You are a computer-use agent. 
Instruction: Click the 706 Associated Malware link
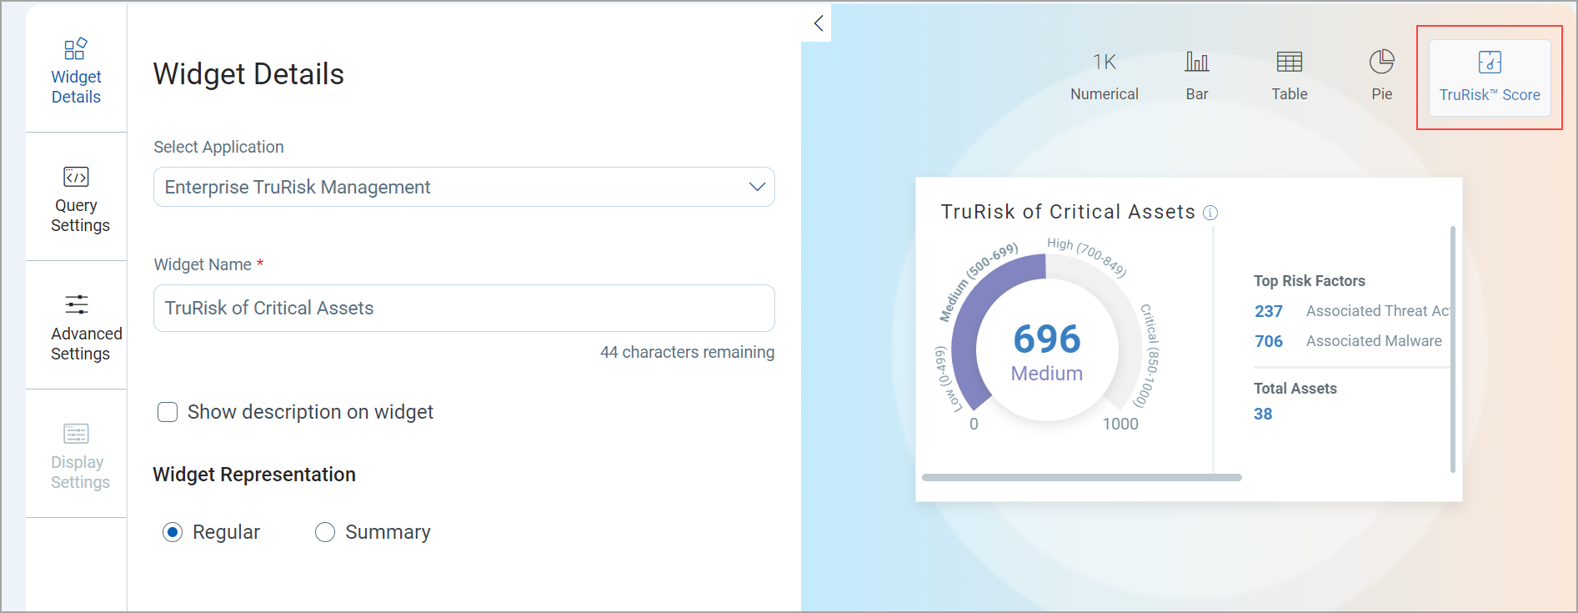[x=1268, y=341]
